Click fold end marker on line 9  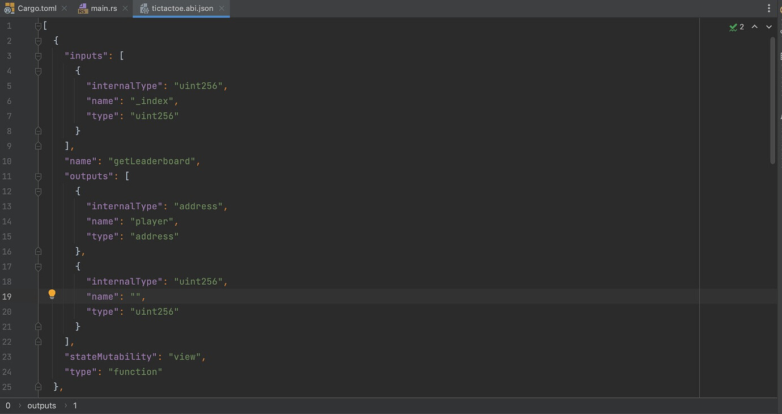[38, 146]
